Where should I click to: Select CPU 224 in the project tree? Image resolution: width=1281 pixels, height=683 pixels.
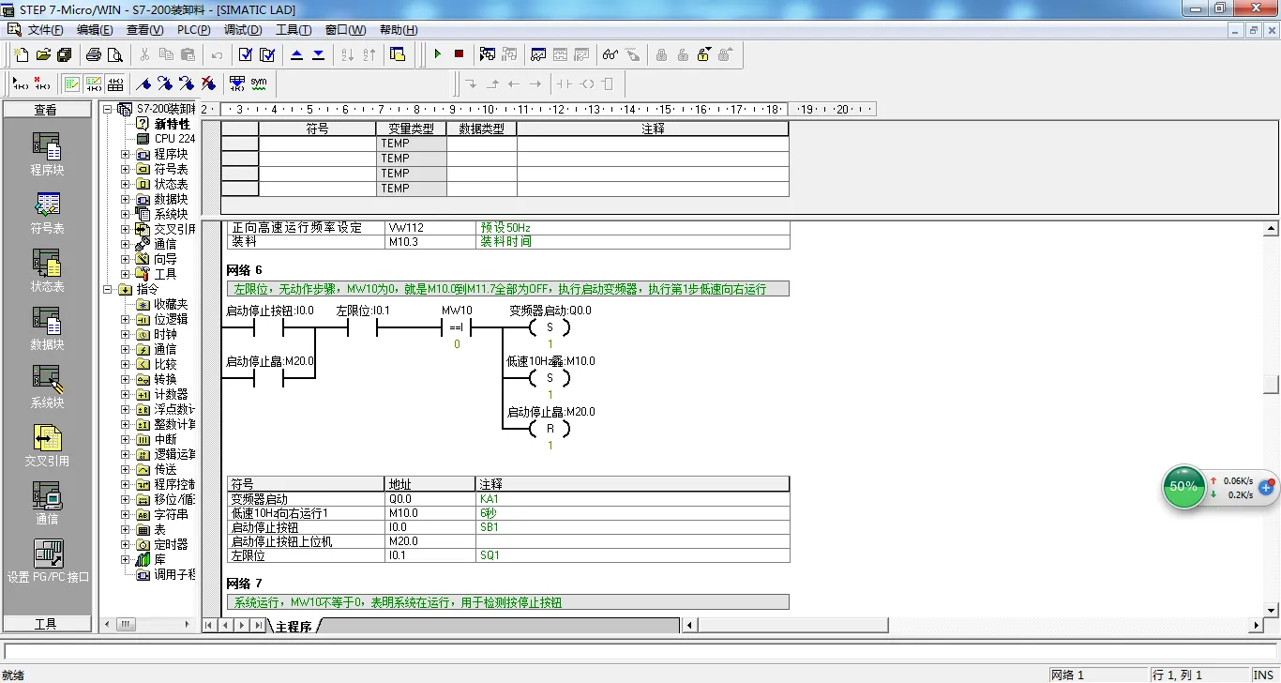[x=174, y=139]
